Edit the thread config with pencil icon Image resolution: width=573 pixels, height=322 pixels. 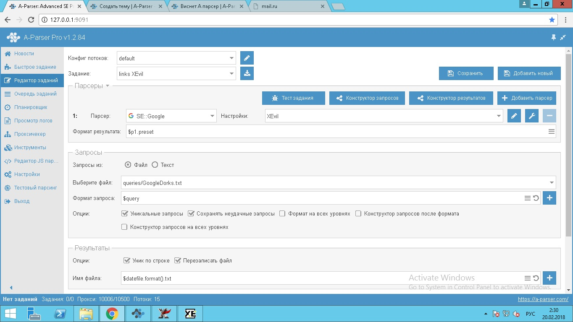pyautogui.click(x=247, y=58)
